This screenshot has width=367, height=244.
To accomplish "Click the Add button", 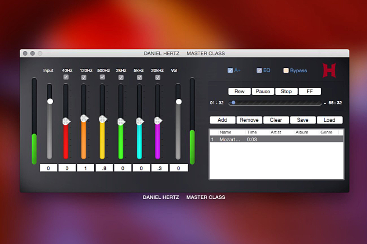I will pos(222,120).
